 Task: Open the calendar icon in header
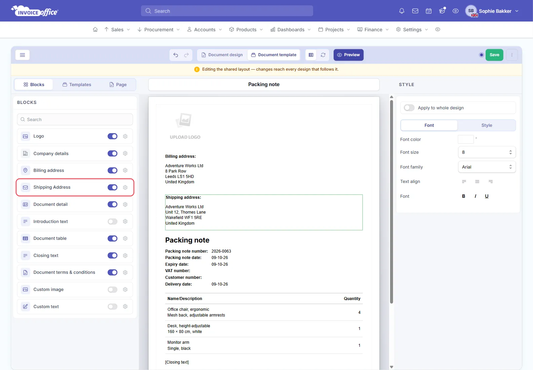pos(429,11)
